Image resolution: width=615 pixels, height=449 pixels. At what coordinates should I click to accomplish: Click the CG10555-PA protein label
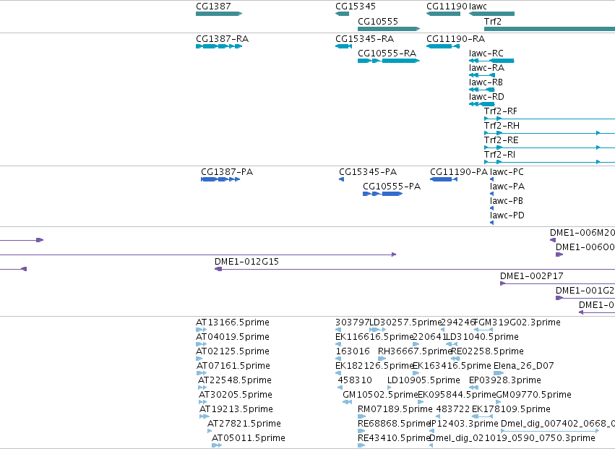click(x=392, y=187)
